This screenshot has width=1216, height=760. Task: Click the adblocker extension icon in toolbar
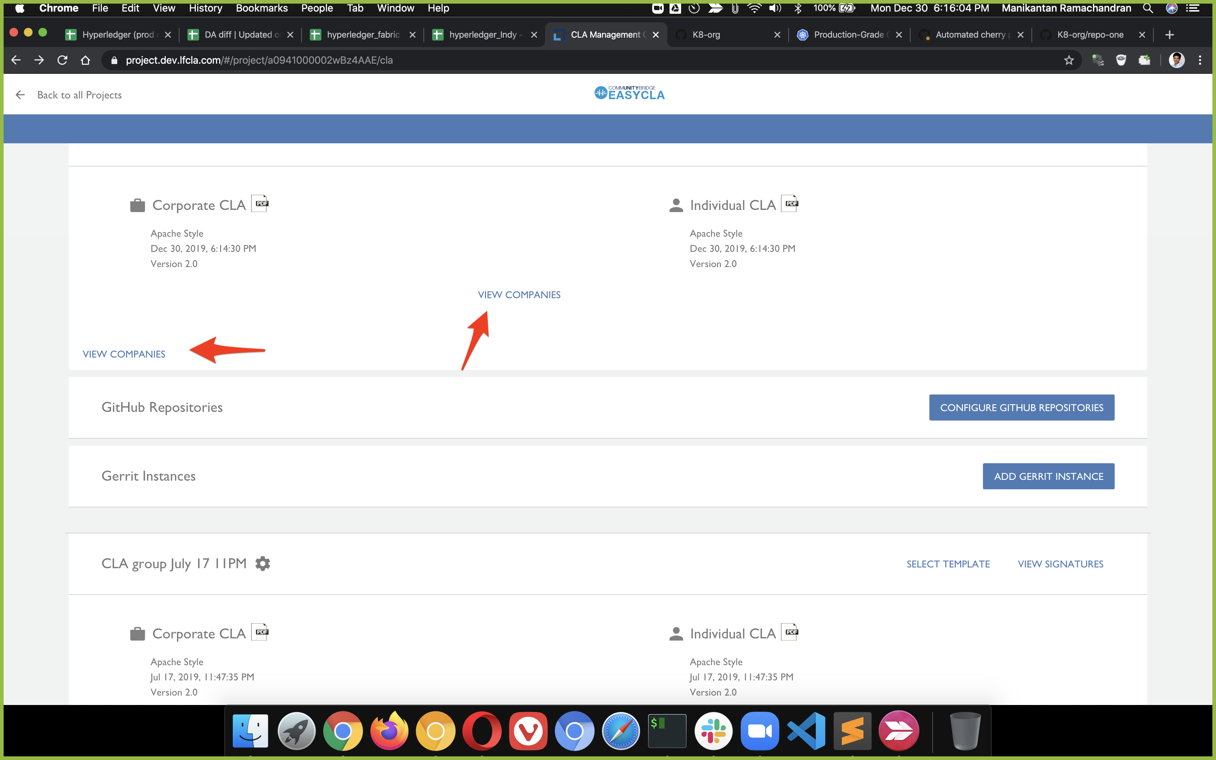tap(1121, 60)
